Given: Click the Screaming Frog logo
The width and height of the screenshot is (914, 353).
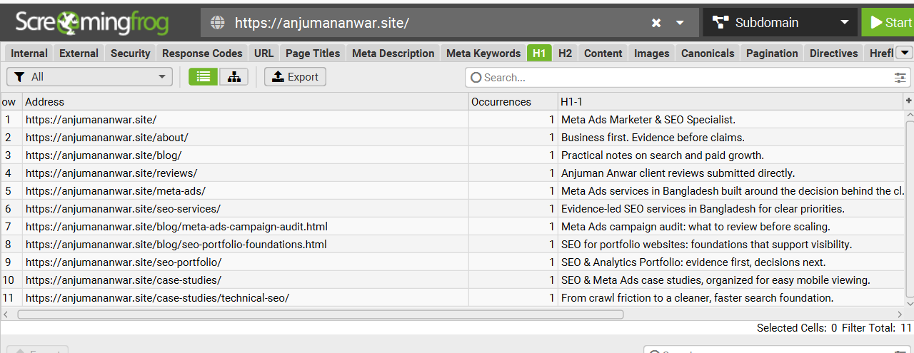Looking at the screenshot, I should pos(91,23).
